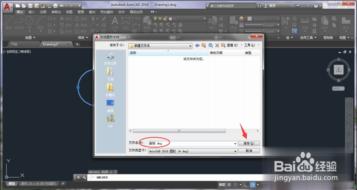Select the 圆 circle tool
The width and height of the screenshot is (357, 190).
(29, 23)
